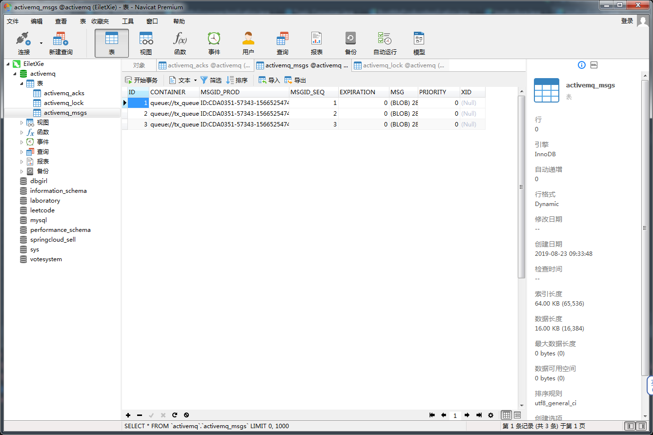Viewport: 653px width, 435px height.
Task: Click the refresh records icon
Action: pos(175,415)
